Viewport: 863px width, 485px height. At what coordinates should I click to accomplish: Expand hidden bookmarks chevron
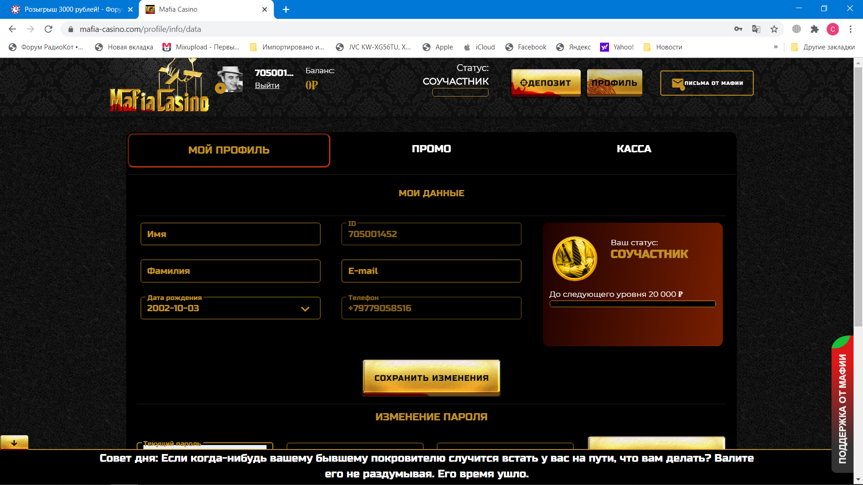pyautogui.click(x=776, y=47)
